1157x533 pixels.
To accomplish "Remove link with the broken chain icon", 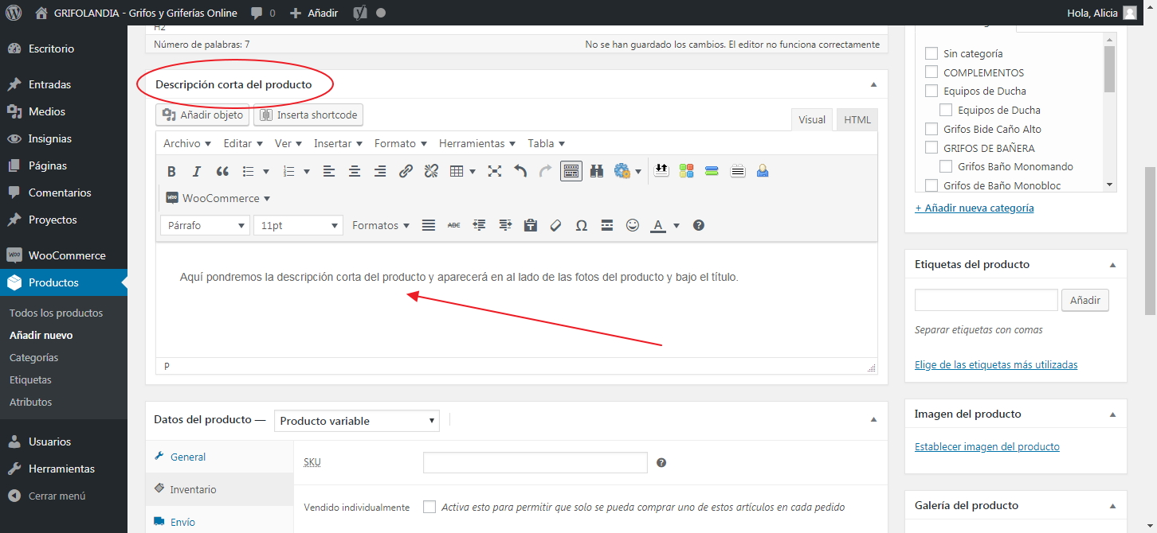I will [x=431, y=171].
